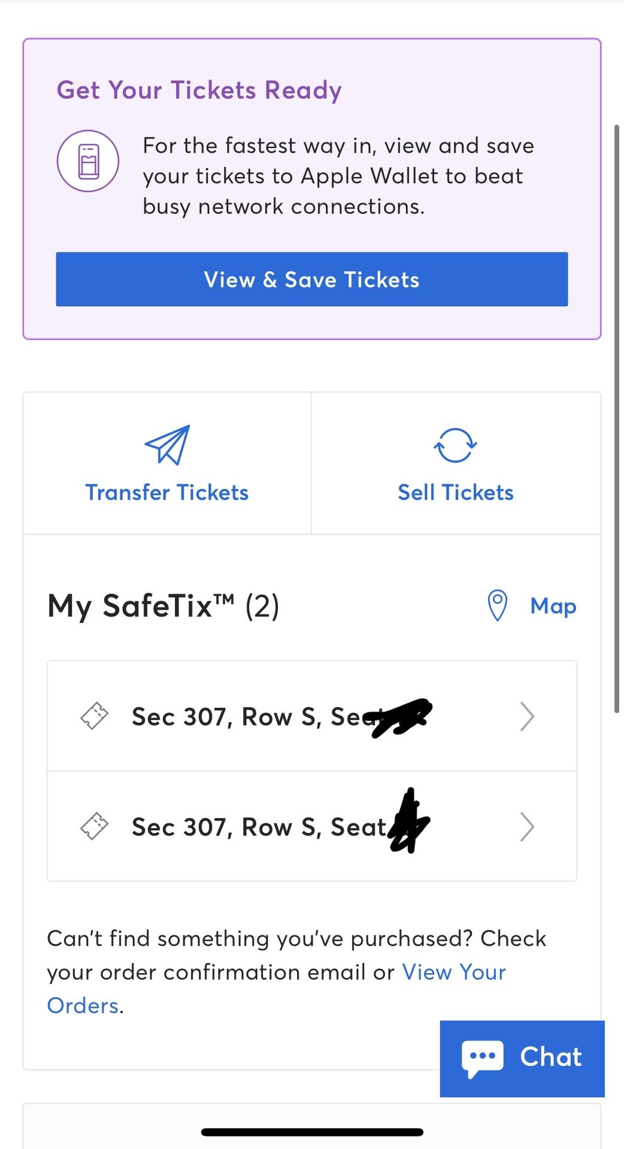Image resolution: width=624 pixels, height=1149 pixels.
Task: Click ticket icon on first Sec 307 row
Action: point(94,716)
